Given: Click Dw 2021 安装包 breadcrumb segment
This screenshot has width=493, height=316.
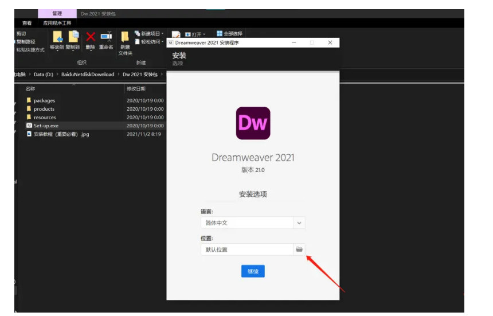Looking at the screenshot, I should point(140,75).
